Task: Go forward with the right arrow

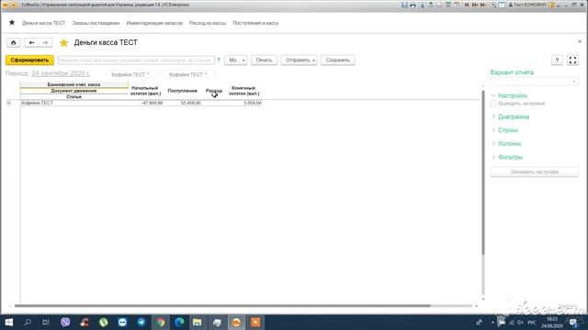Action: [45, 43]
